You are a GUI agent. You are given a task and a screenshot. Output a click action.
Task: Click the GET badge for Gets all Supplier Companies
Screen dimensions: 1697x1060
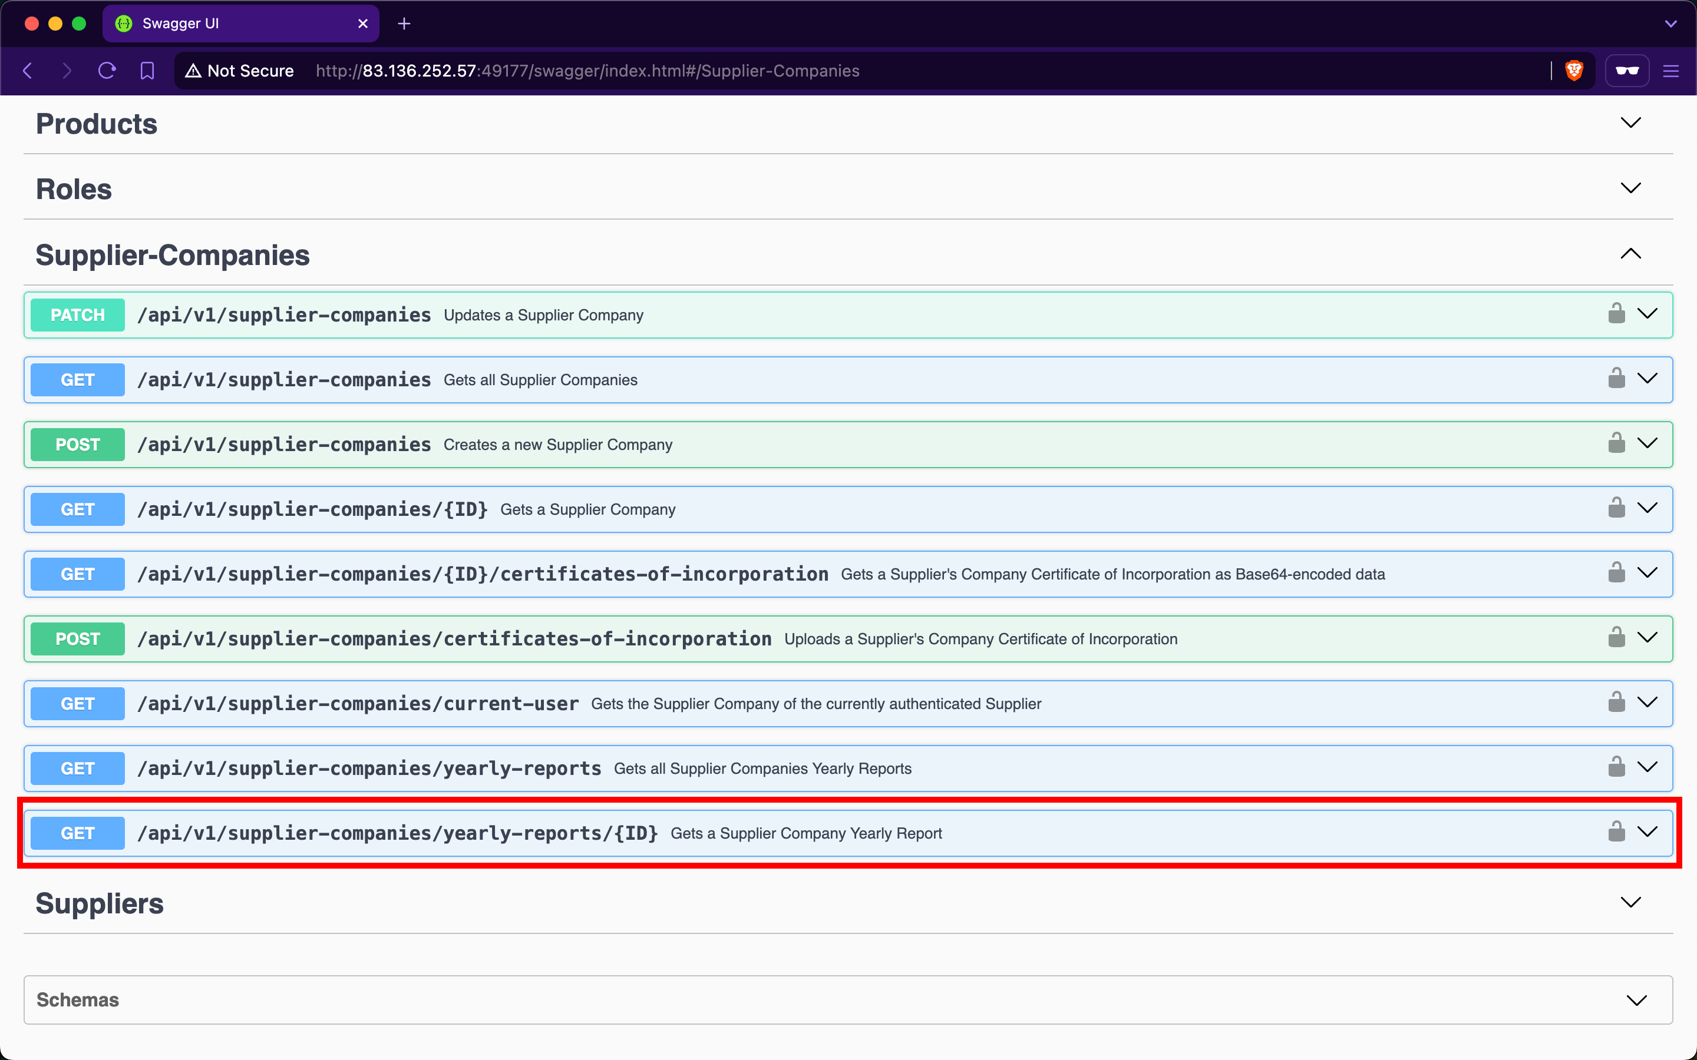tap(78, 380)
